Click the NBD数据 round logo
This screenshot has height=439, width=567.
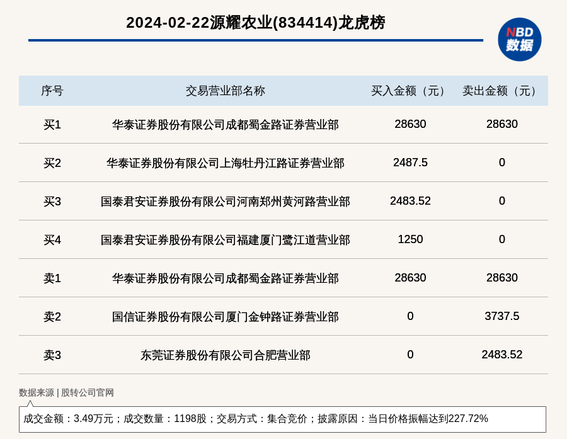[520, 40]
